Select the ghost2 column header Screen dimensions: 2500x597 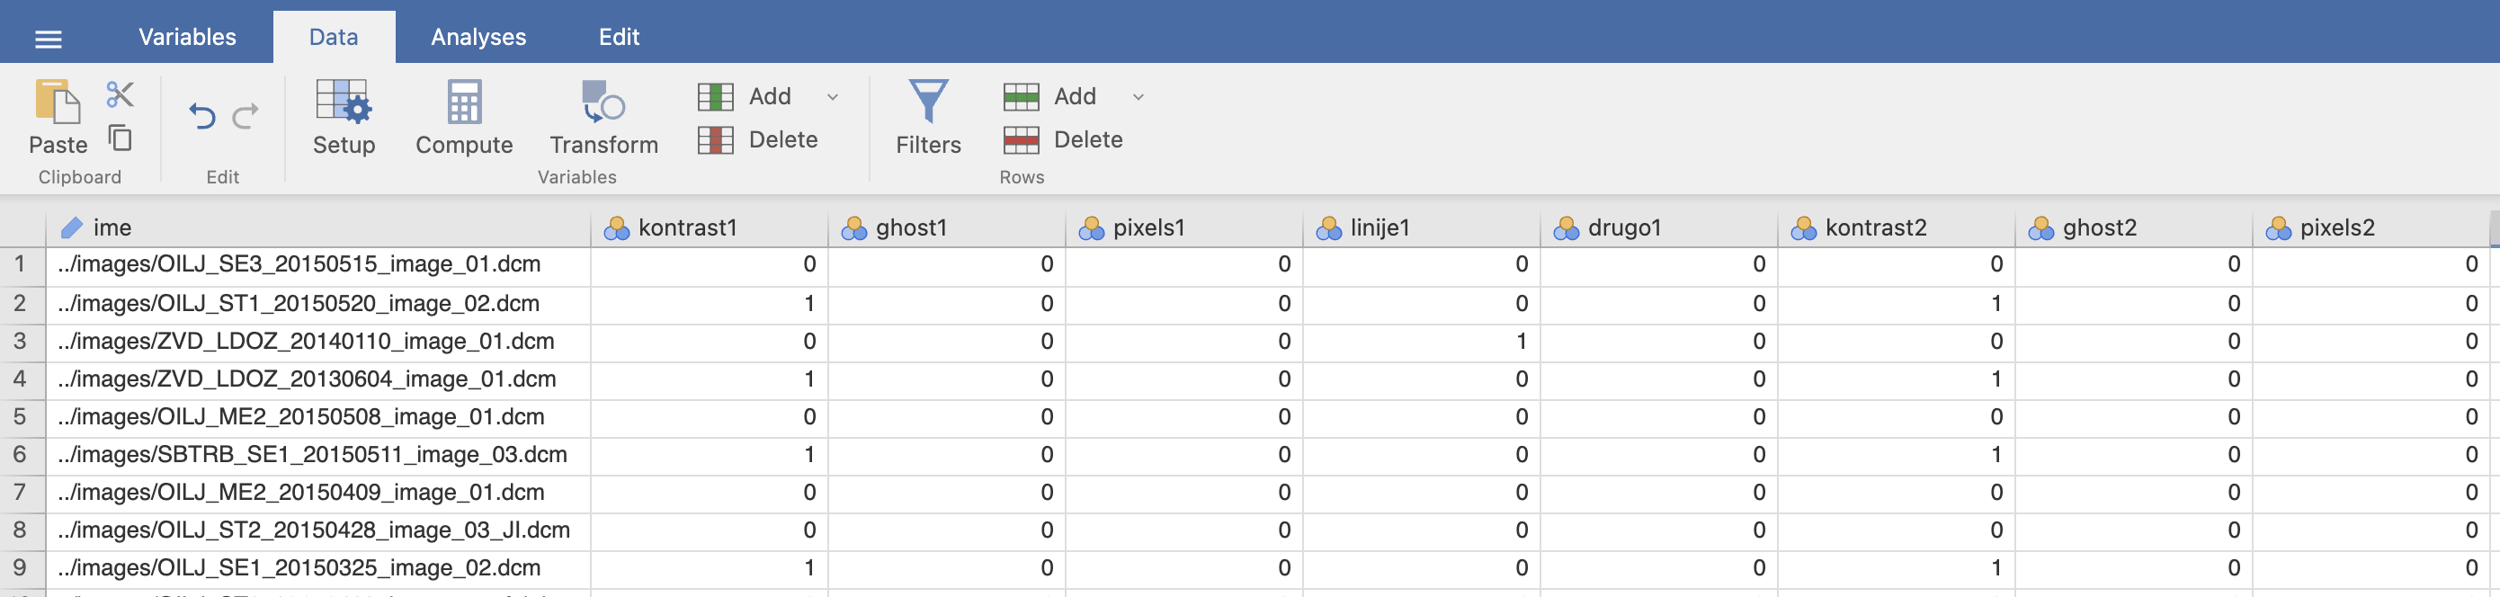2133,228
